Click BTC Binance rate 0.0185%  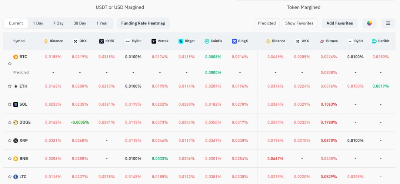53,57
